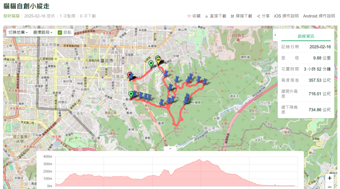
Task: Click the 大嶺頭 place label on map
Action: (x=196, y=102)
